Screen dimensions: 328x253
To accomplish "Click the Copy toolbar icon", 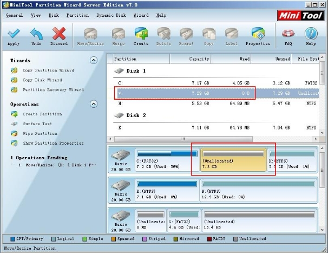I will (x=209, y=34).
